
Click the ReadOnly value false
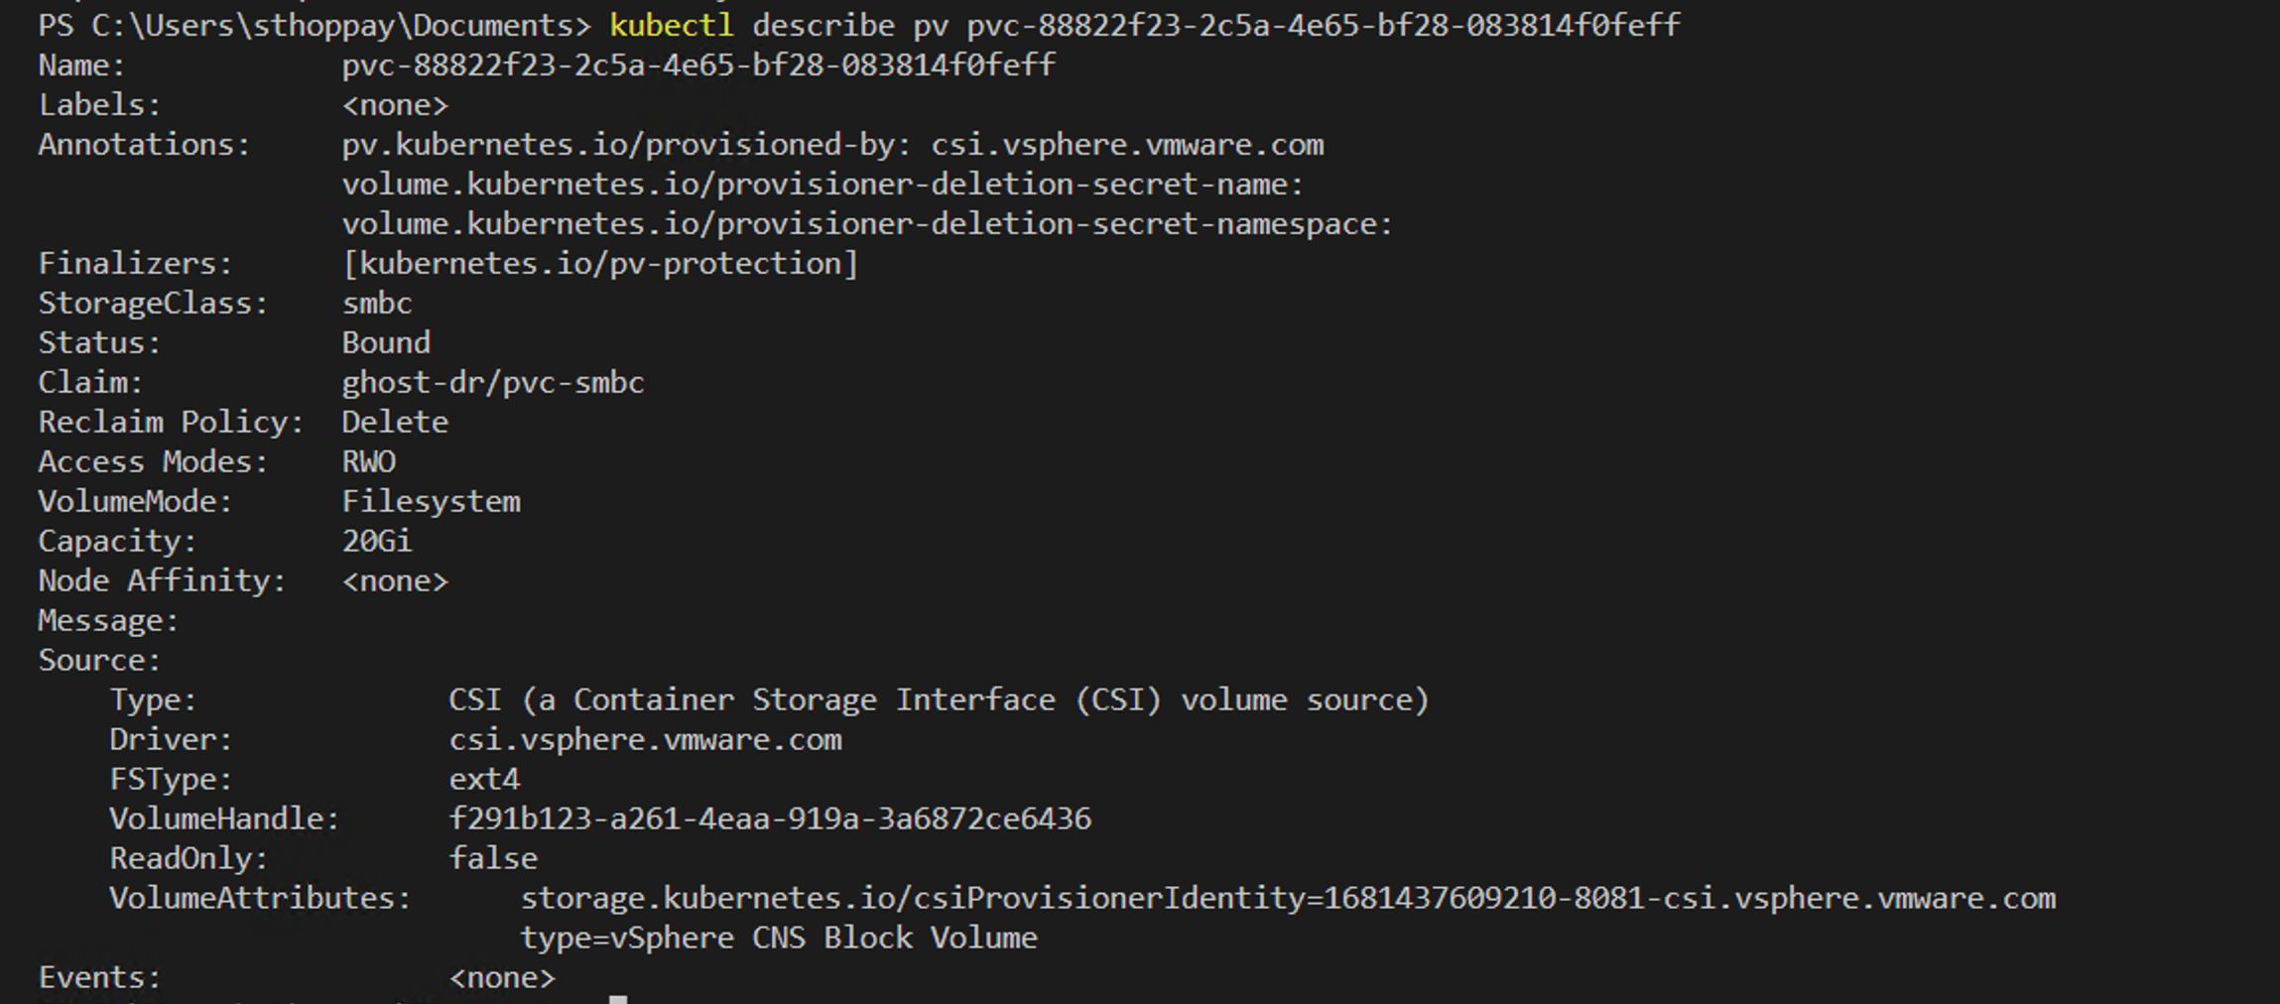pos(493,859)
